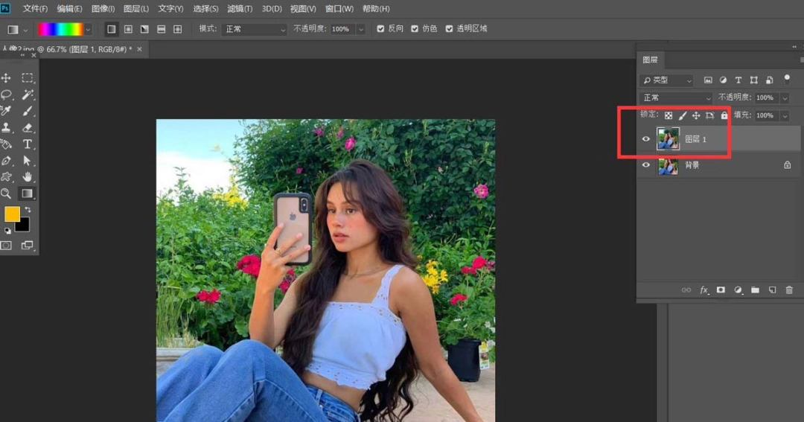Choose the reflected gradient style
The image size is (804, 422).
[x=161, y=29]
